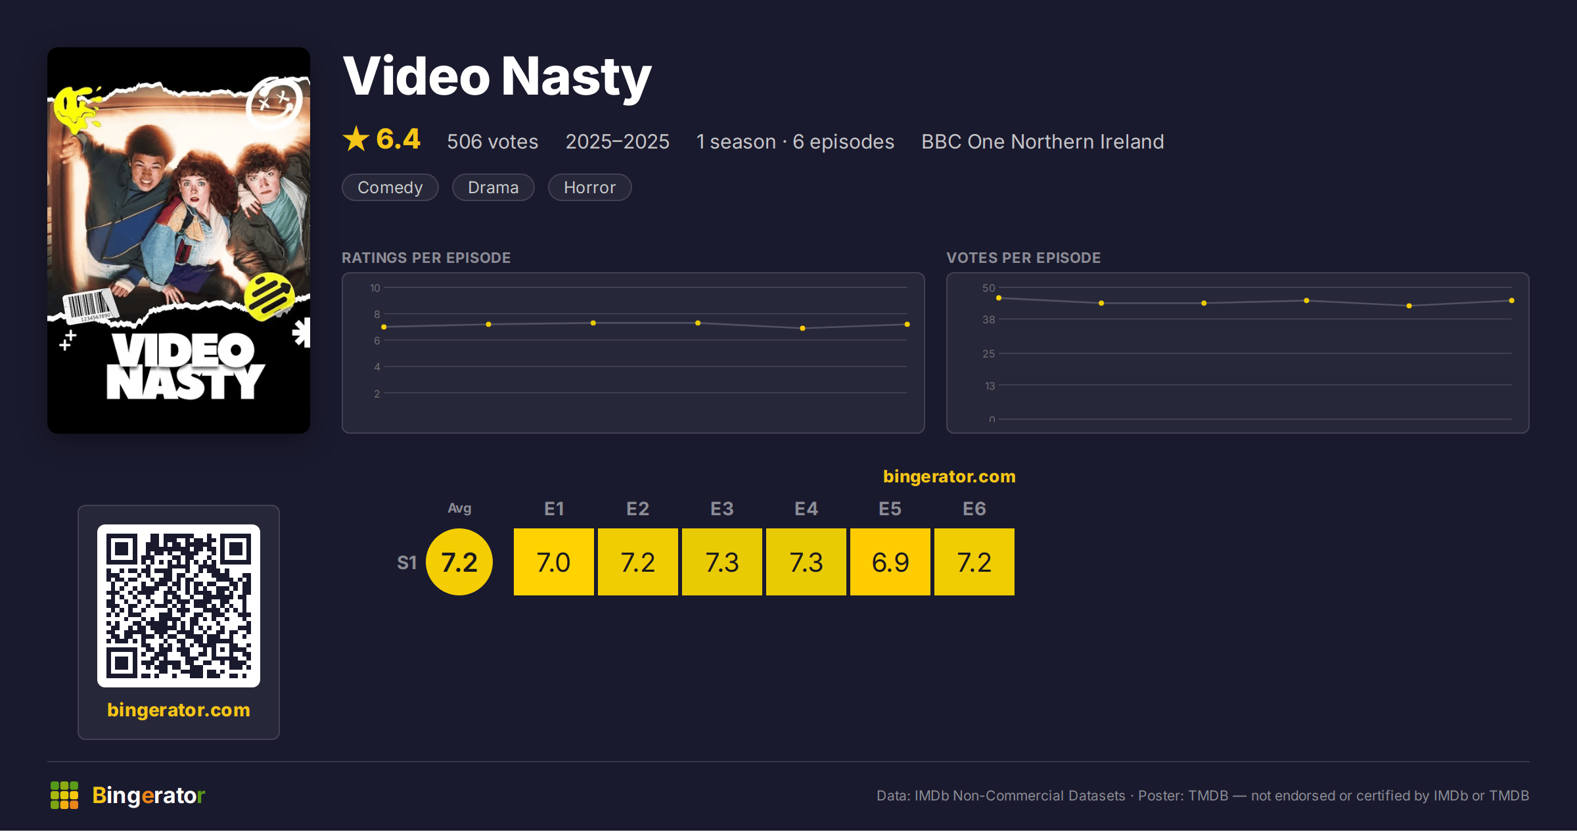Click the S1 average 7.2 circle
Viewport: 1577px width, 832px height.
pyautogui.click(x=459, y=563)
